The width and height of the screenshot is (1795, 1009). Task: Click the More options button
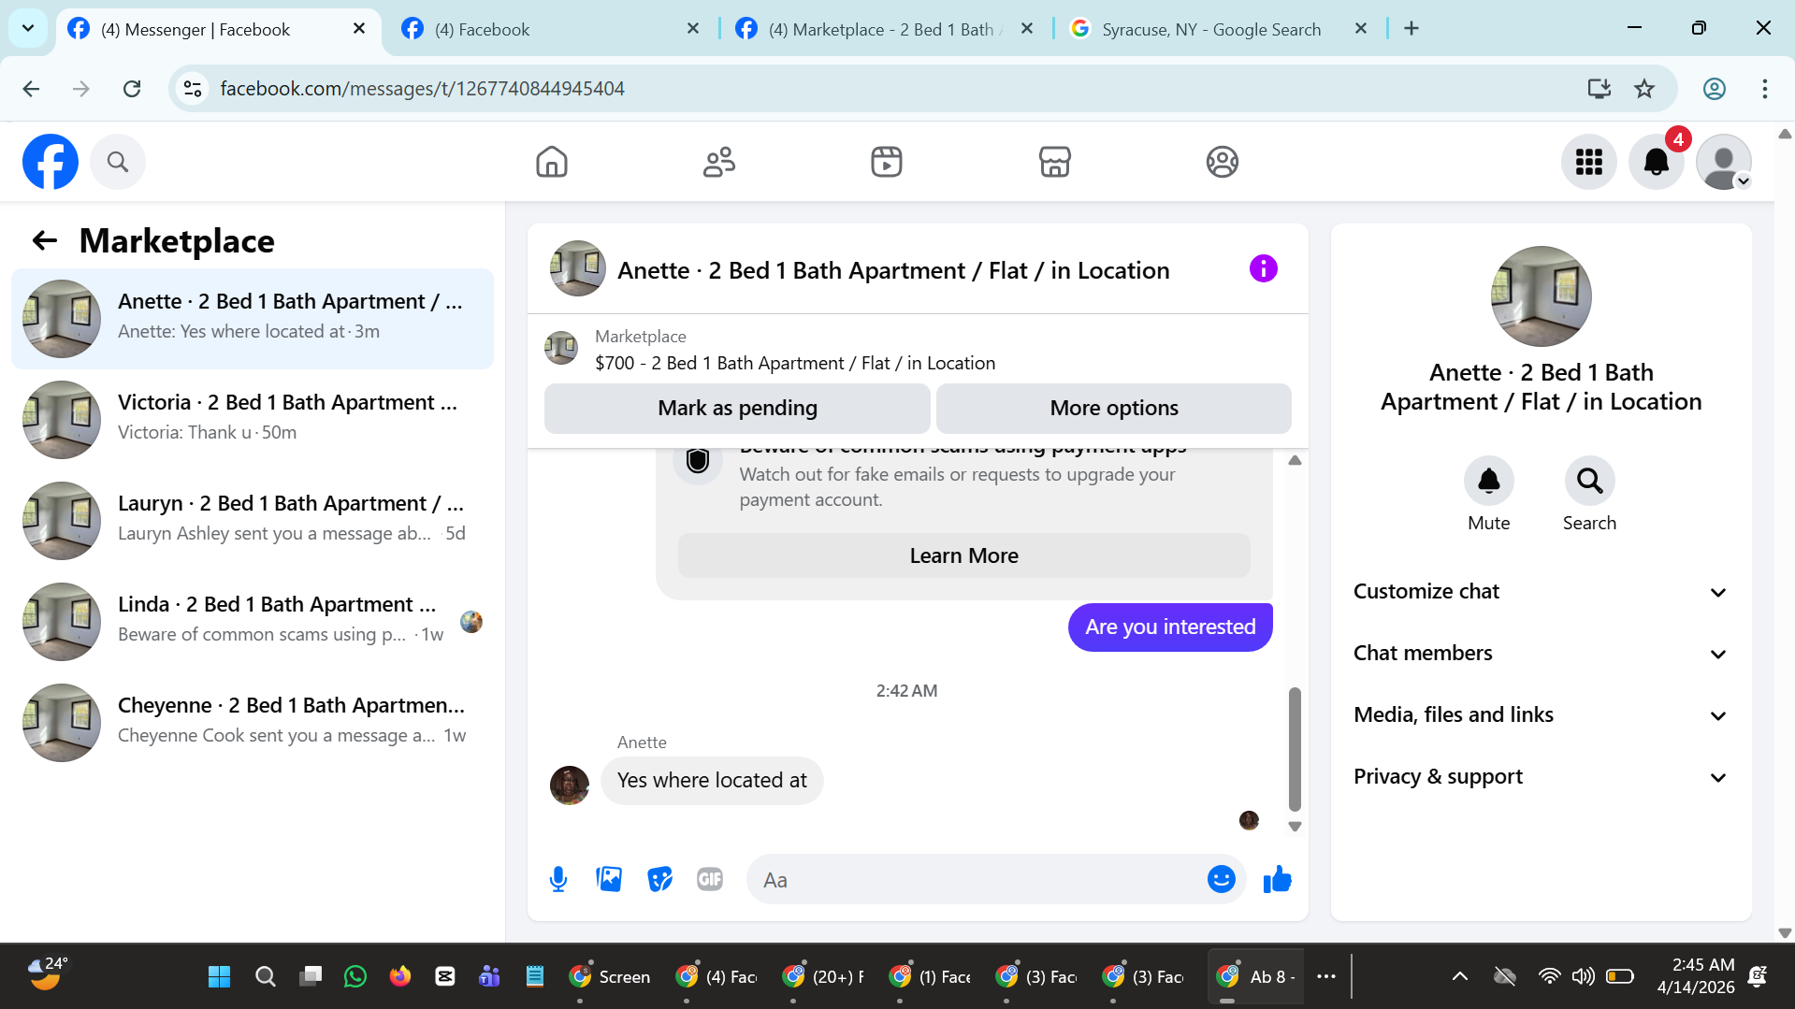tap(1113, 409)
